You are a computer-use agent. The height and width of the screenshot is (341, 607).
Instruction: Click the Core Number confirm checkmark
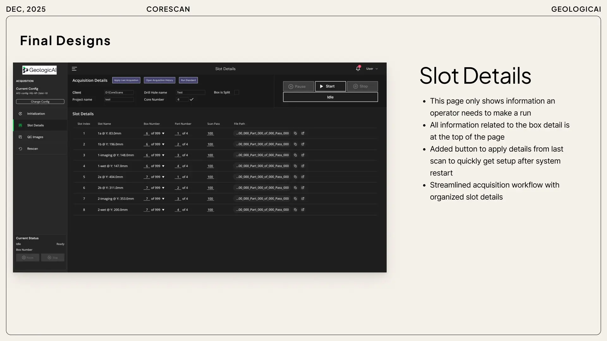point(192,99)
